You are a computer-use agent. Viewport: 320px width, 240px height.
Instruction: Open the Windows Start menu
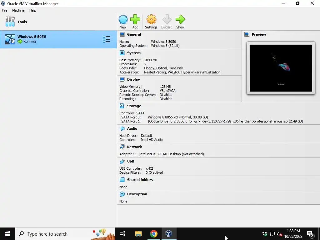(7, 234)
